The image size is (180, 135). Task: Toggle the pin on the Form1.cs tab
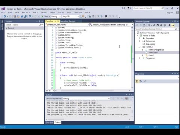[55, 21]
